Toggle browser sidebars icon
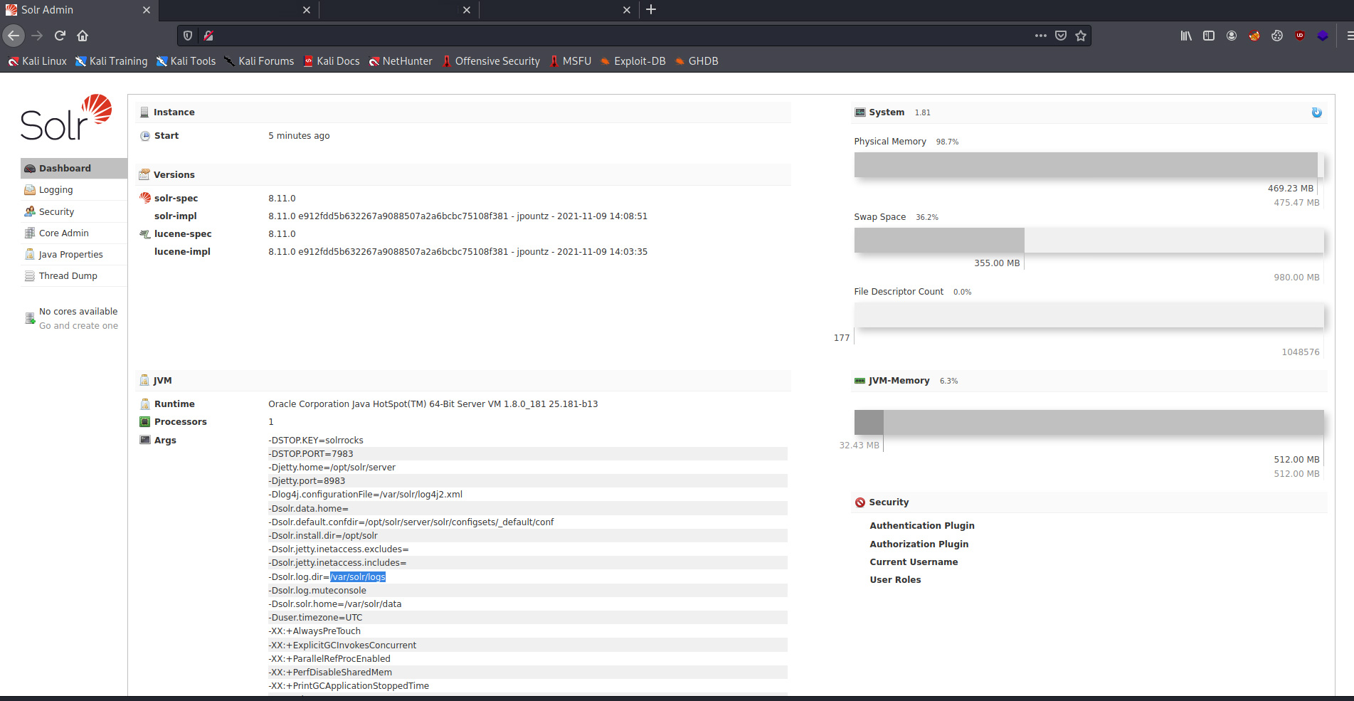 (1209, 36)
